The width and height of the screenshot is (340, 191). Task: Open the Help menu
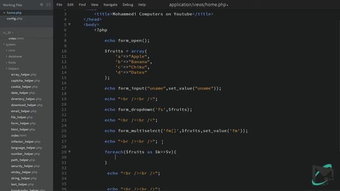[x=142, y=5]
